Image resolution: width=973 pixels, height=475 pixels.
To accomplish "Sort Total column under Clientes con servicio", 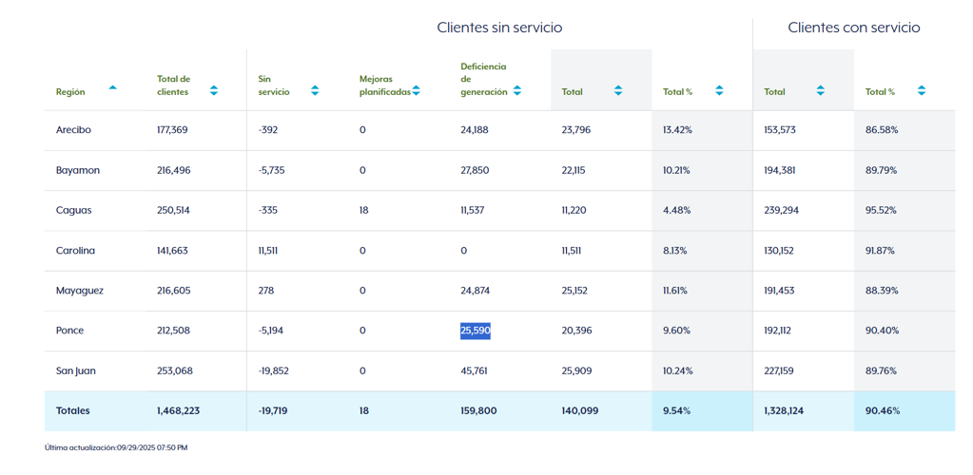I will 820,91.
